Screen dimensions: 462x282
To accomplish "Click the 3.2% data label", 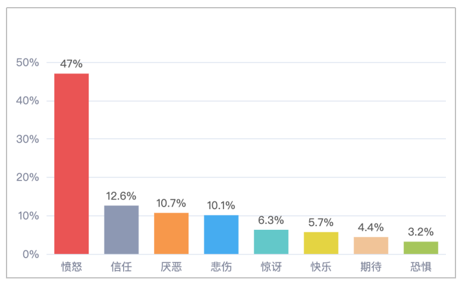I will coord(421,232).
